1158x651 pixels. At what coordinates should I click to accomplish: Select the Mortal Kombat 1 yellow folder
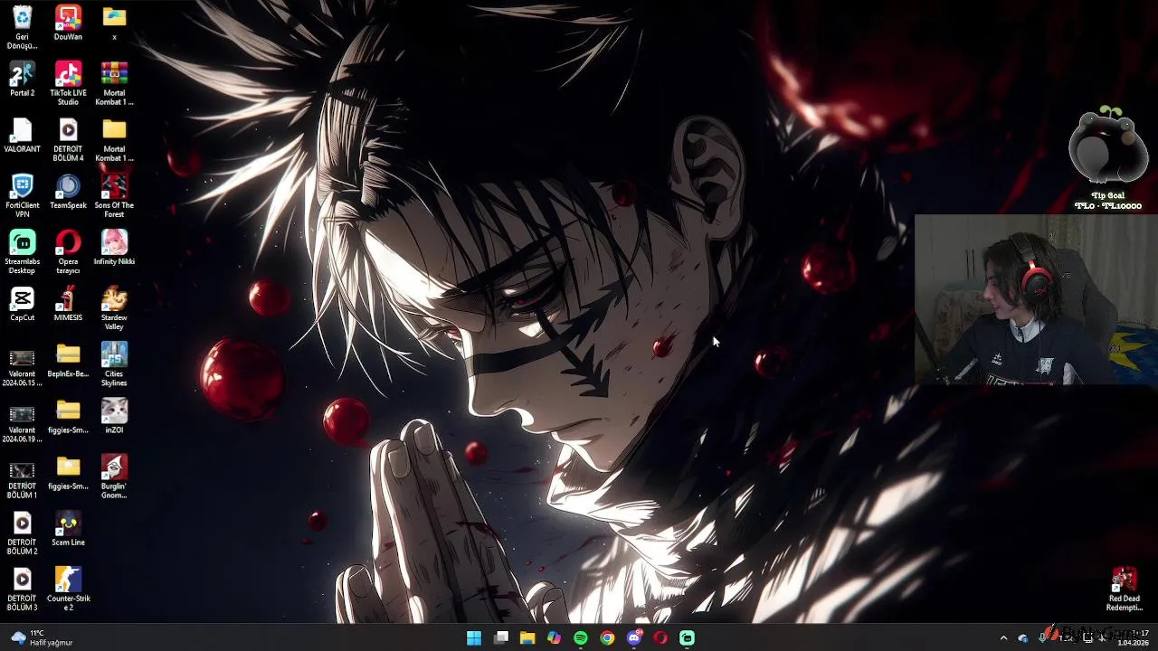114,140
